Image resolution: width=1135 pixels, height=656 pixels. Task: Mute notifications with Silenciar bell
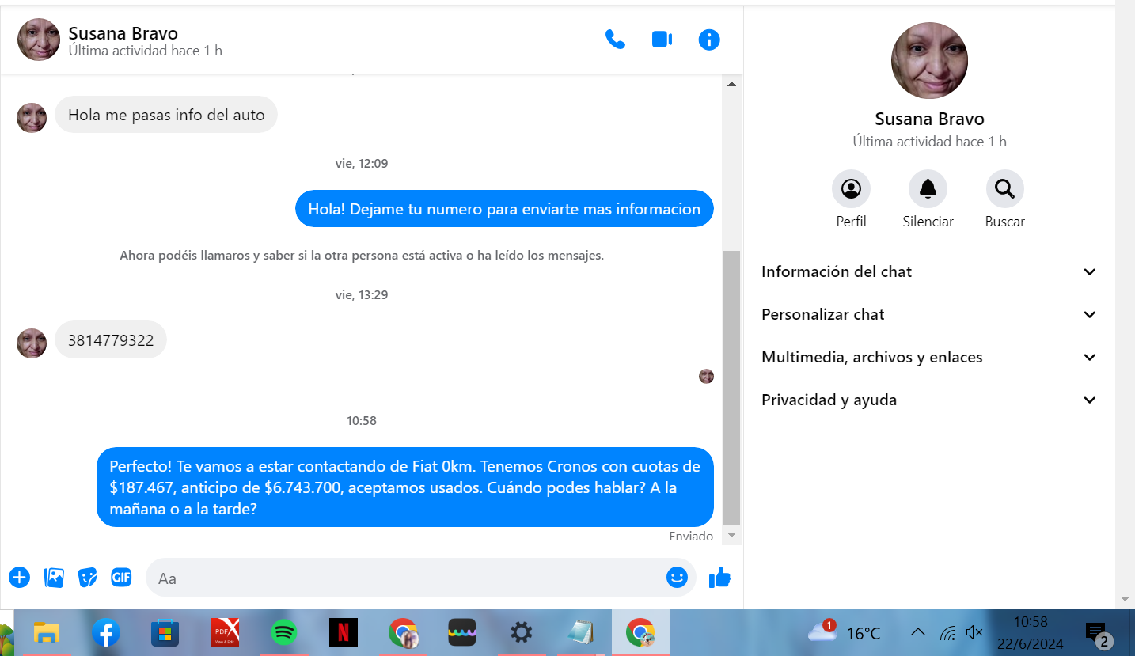tap(928, 189)
